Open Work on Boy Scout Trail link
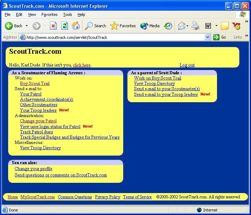This screenshot has height=215, width=251. pyautogui.click(x=158, y=78)
